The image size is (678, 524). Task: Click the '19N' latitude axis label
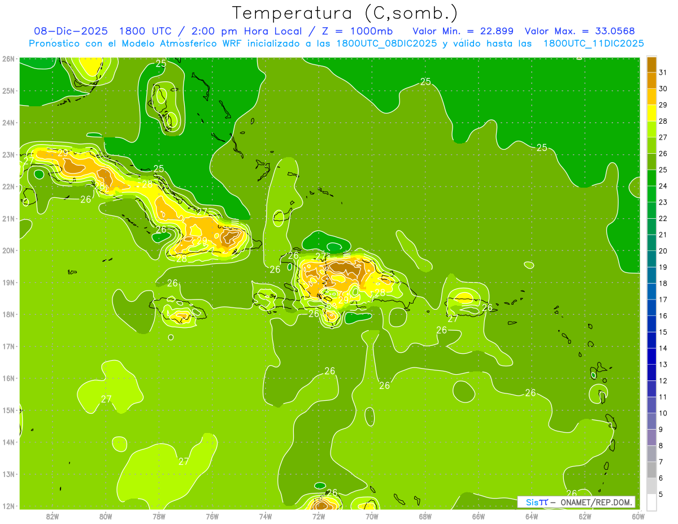tap(8, 283)
